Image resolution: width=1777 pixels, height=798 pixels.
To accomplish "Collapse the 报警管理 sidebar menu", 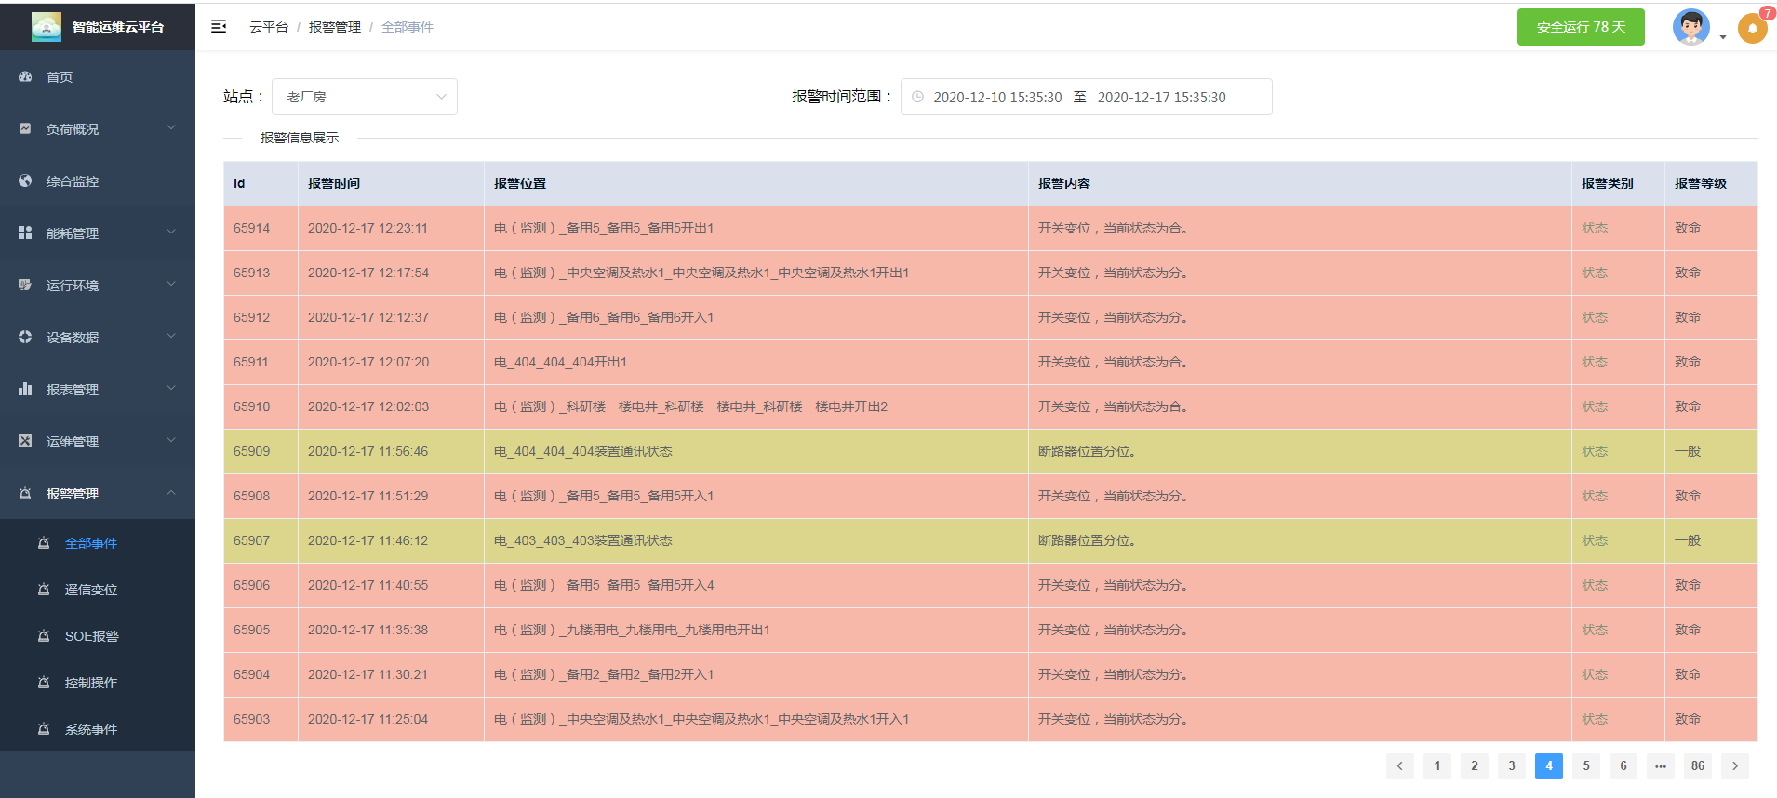I will coord(98,494).
